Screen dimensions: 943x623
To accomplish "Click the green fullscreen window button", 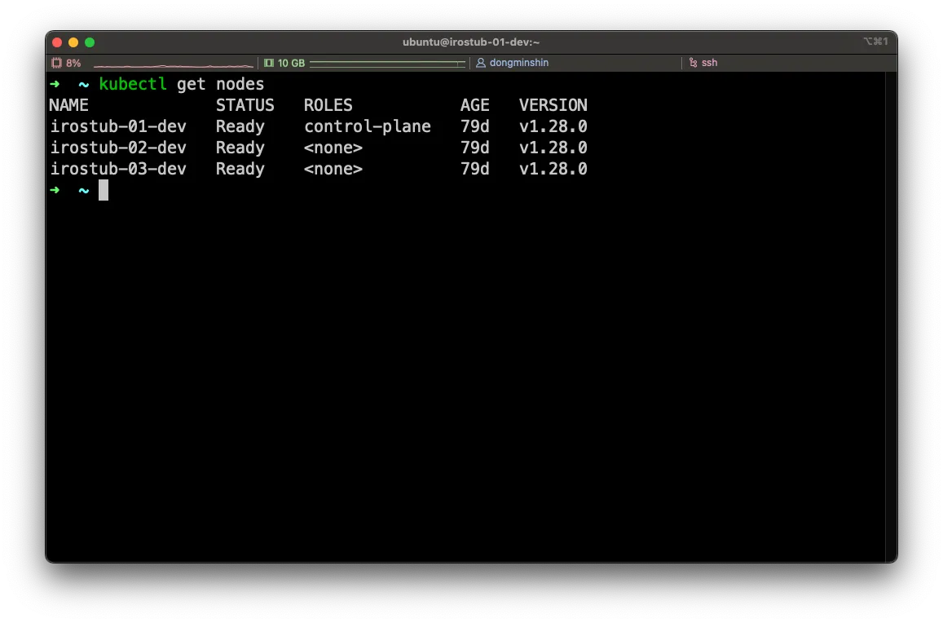I will coord(90,42).
